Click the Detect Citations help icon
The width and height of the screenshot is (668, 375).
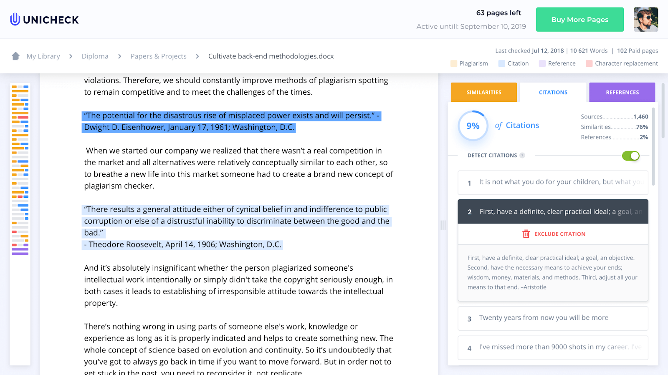coord(522,155)
